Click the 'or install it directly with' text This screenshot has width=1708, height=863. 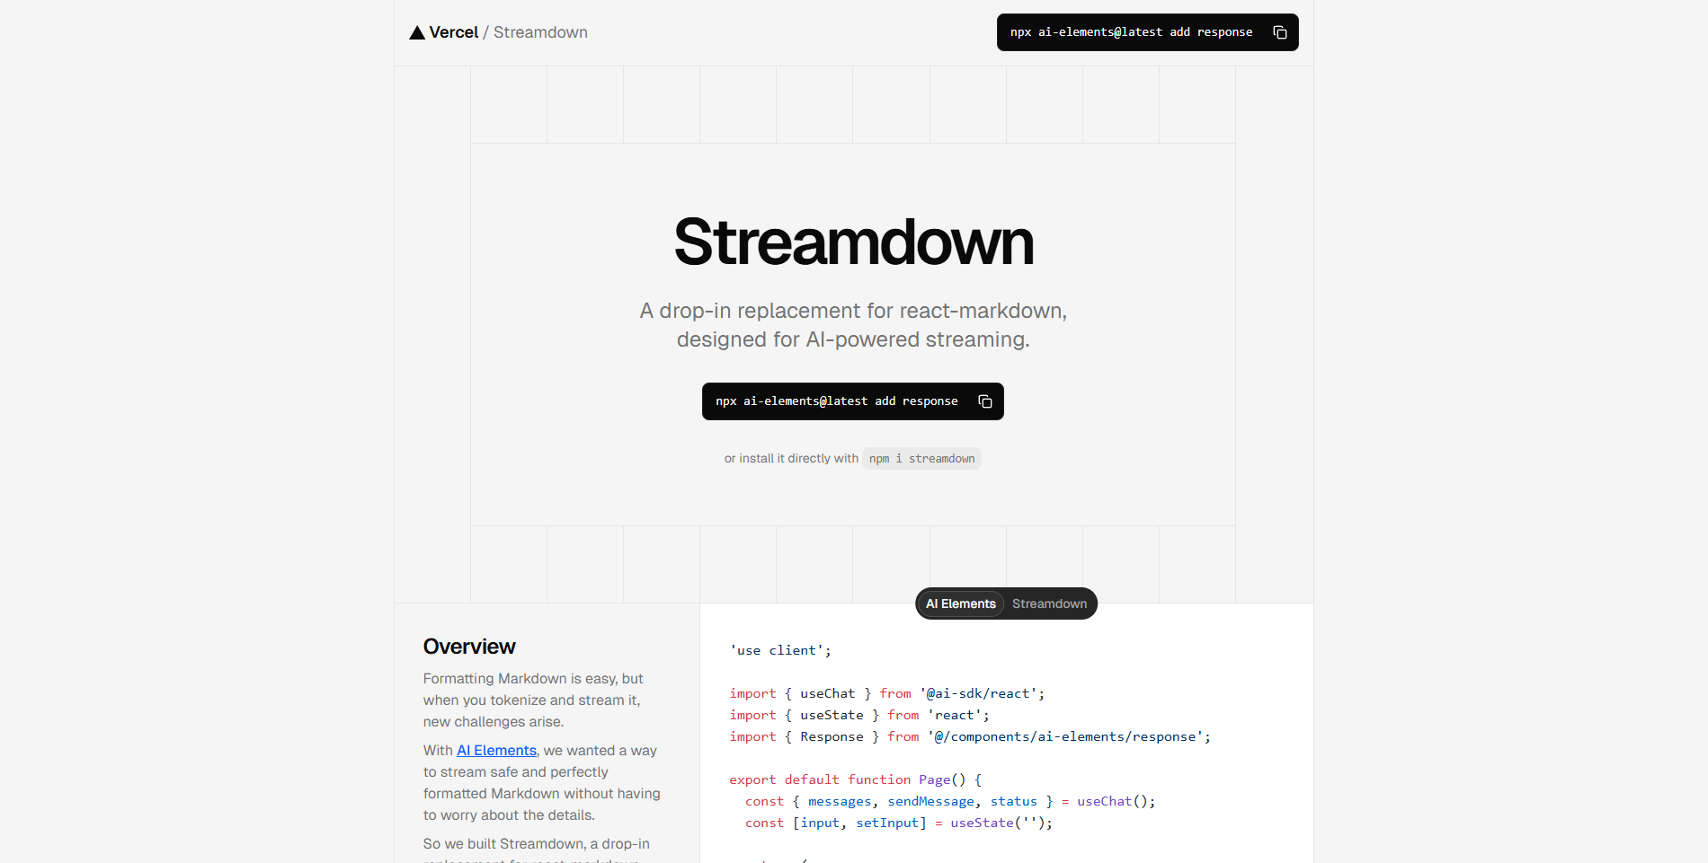point(791,459)
